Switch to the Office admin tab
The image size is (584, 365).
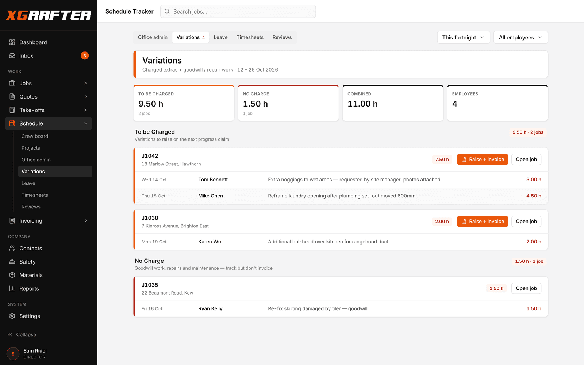click(x=153, y=37)
